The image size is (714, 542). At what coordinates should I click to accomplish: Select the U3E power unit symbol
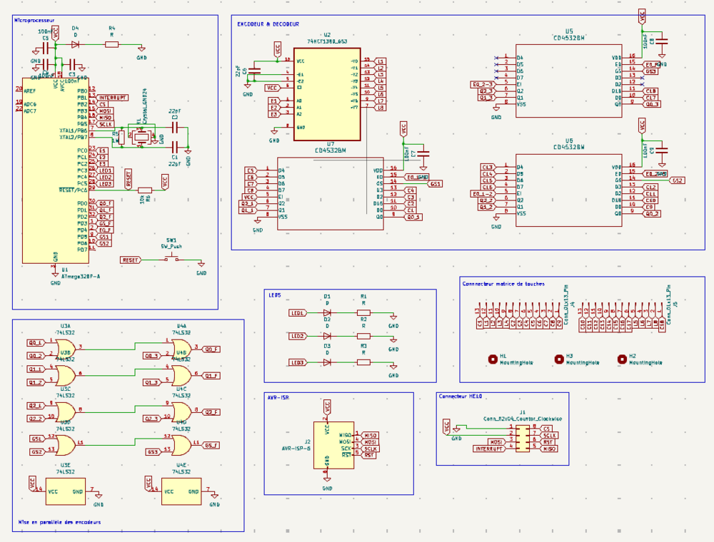(66, 491)
